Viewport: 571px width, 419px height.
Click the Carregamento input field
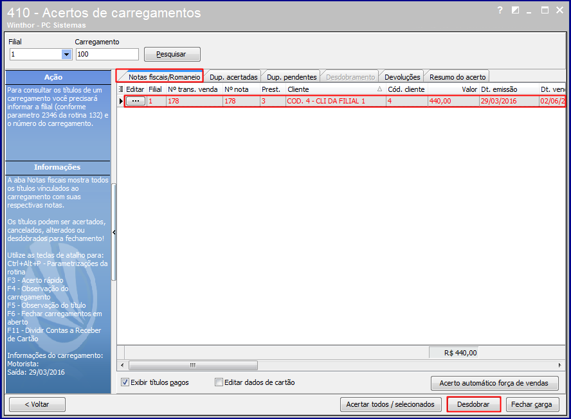click(x=107, y=54)
